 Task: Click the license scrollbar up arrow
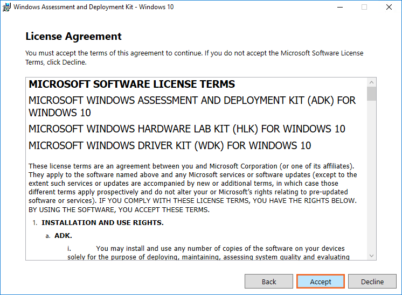[x=371, y=82]
